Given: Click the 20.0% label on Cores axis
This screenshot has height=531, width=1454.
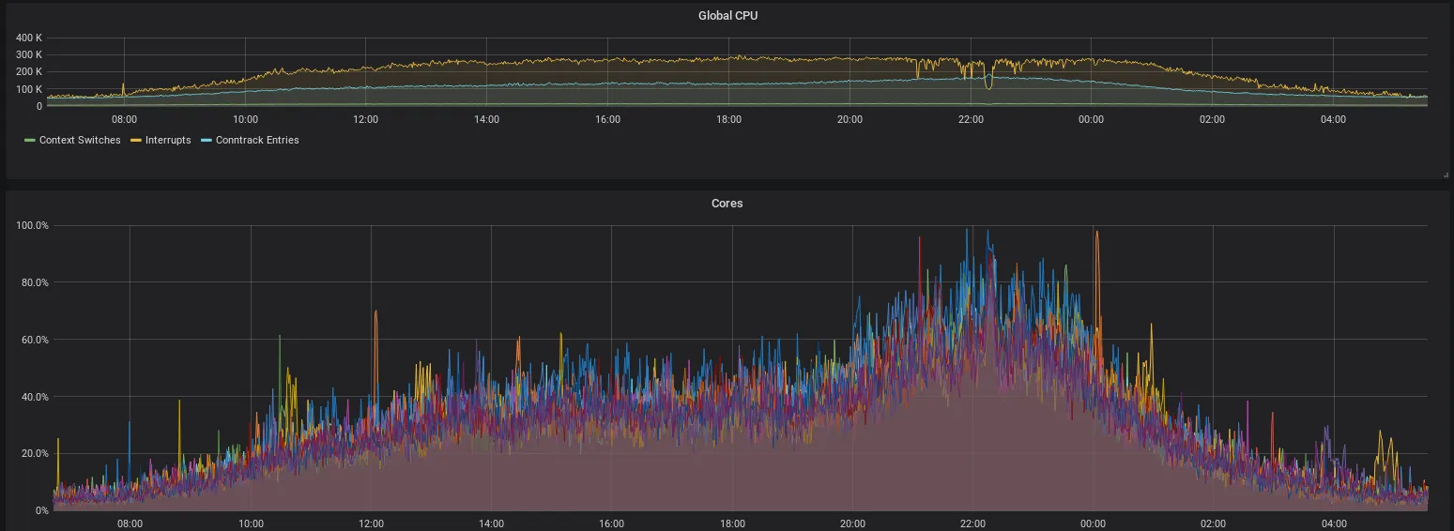Looking at the screenshot, I should tap(35, 453).
